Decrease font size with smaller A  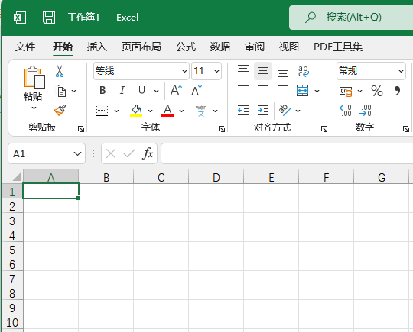click(197, 90)
